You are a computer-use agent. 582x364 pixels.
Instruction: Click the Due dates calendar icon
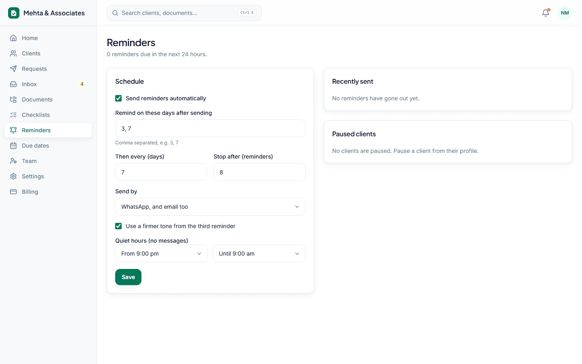click(13, 146)
